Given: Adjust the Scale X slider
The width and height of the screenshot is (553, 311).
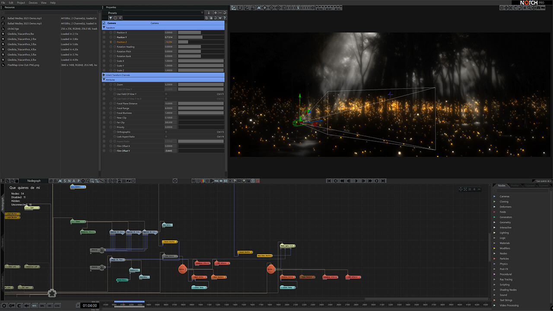Looking at the screenshot, I should pos(201,61).
